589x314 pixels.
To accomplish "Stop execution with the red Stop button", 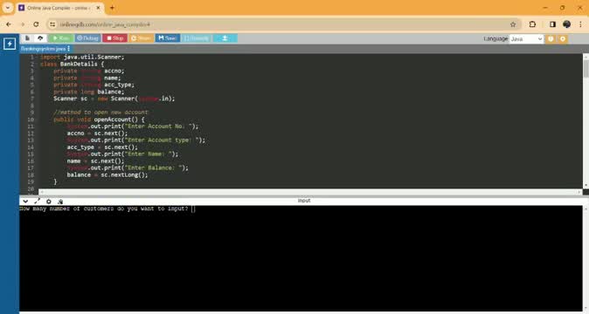I will pos(114,38).
